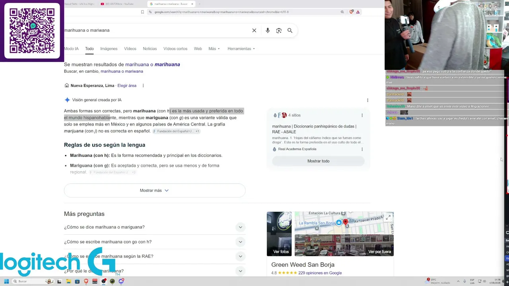Click the magnifier search icon in search box
The width and height of the screenshot is (509, 286).
(x=290, y=31)
